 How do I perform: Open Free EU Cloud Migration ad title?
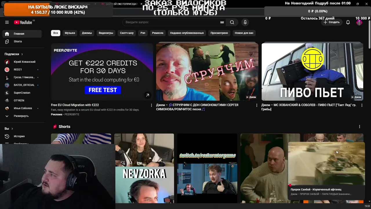coord(75,105)
